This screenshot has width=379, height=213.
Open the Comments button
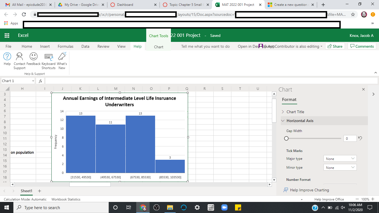(x=362, y=46)
